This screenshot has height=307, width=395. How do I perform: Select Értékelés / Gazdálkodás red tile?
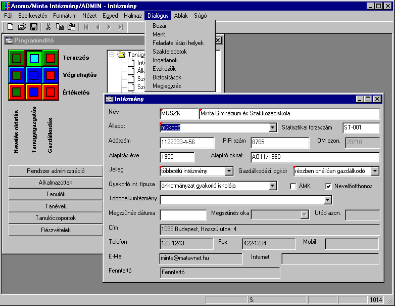tap(51, 92)
